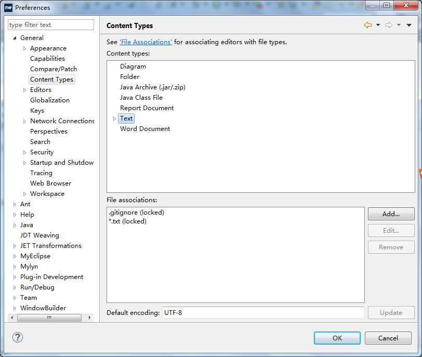
Task: Click the tree scrollbar right arrow
Action: point(89,318)
